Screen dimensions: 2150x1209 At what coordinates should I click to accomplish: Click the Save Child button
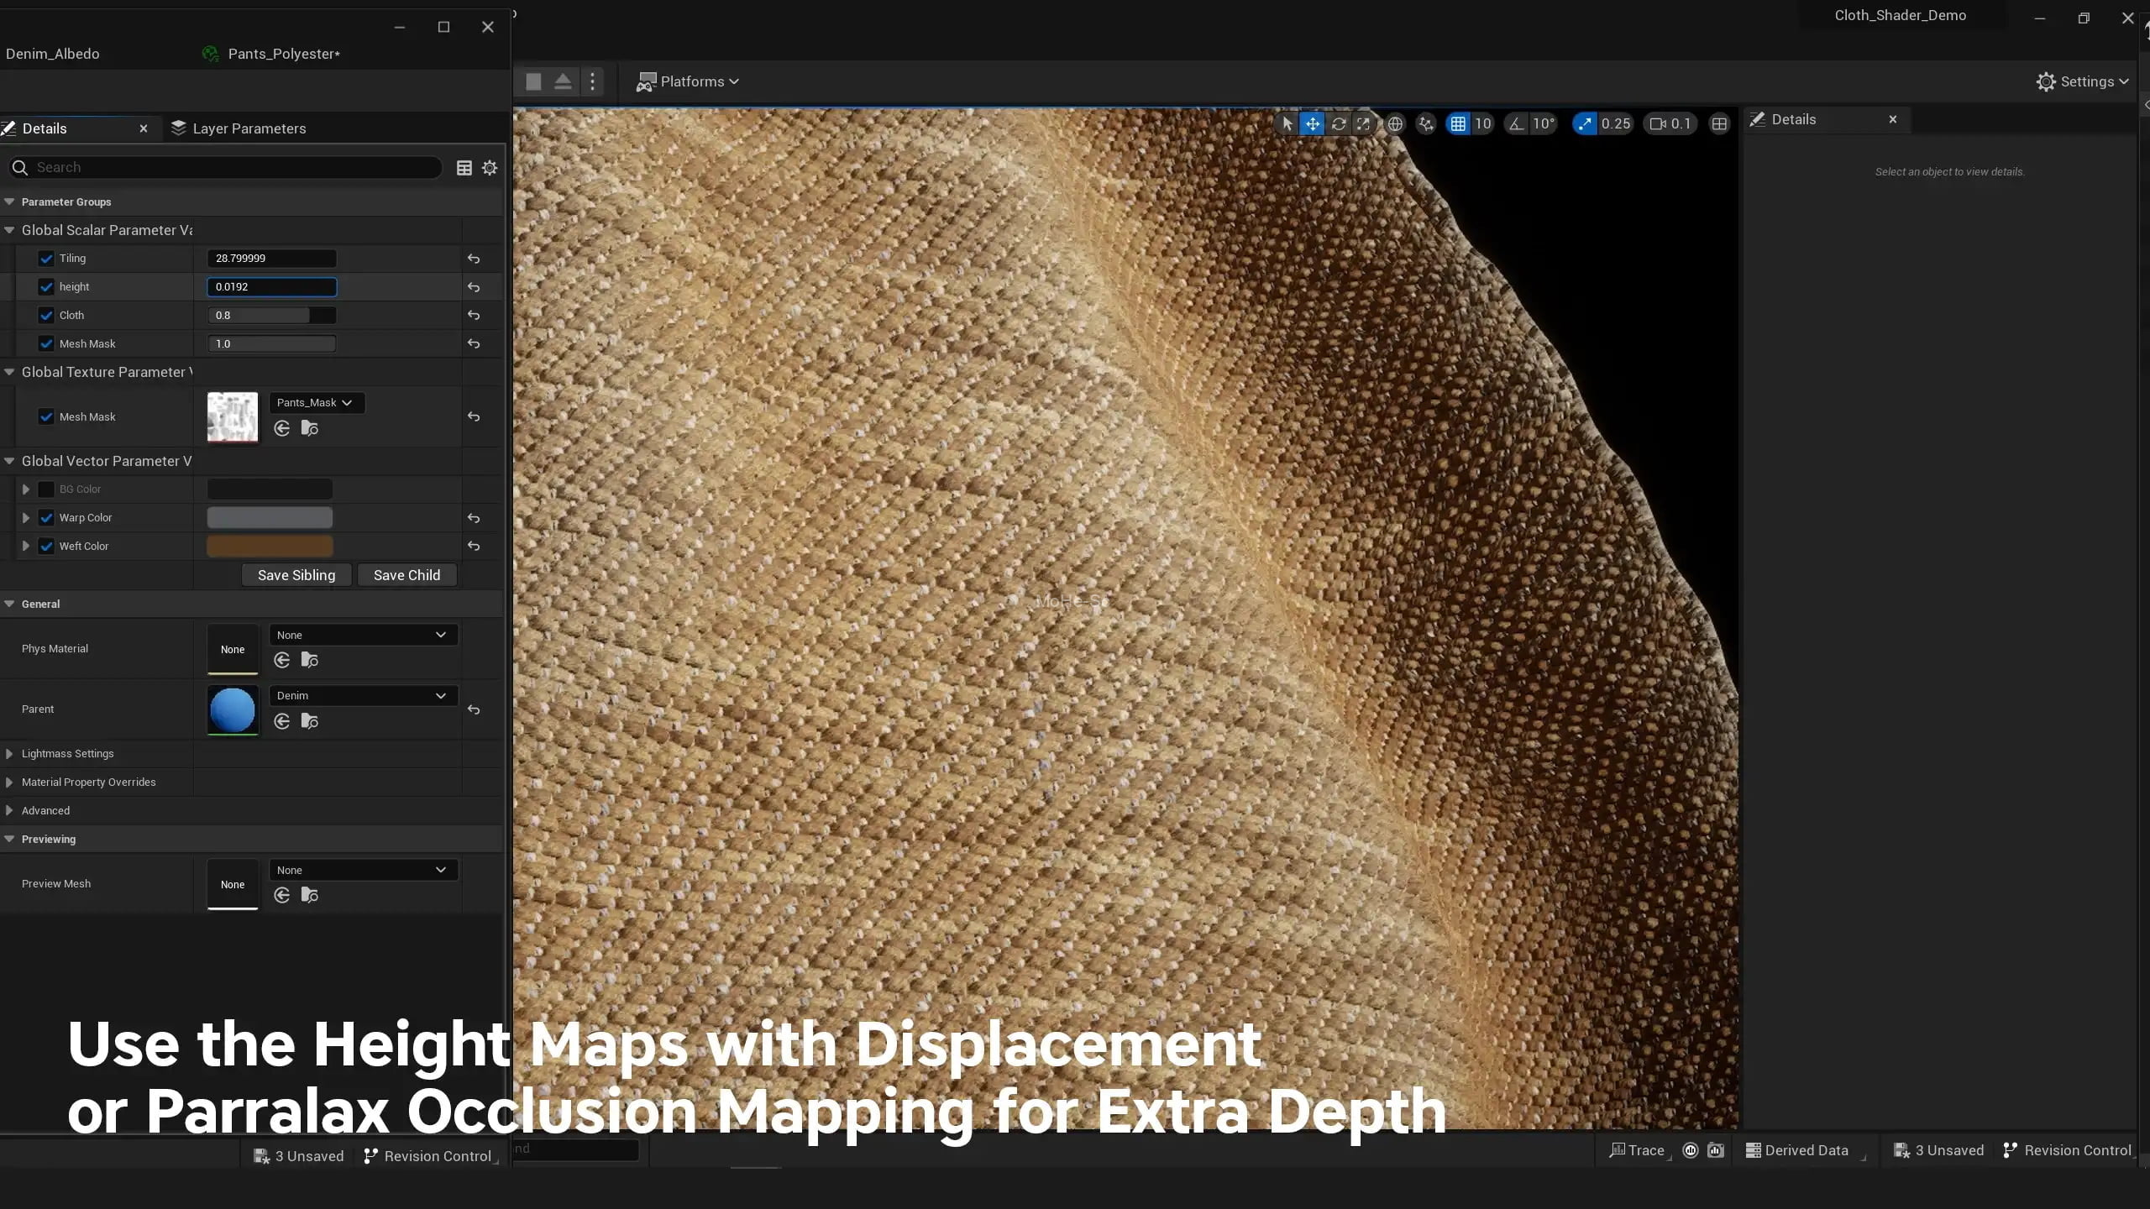click(406, 574)
